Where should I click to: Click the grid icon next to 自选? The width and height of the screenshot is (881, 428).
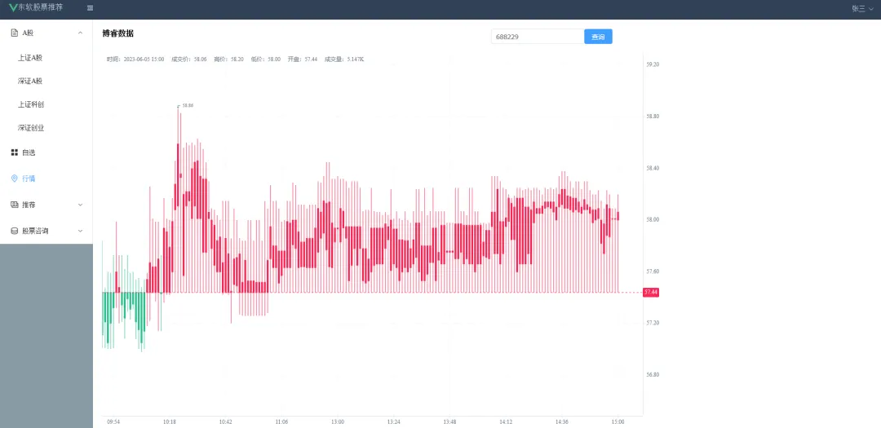coord(14,152)
